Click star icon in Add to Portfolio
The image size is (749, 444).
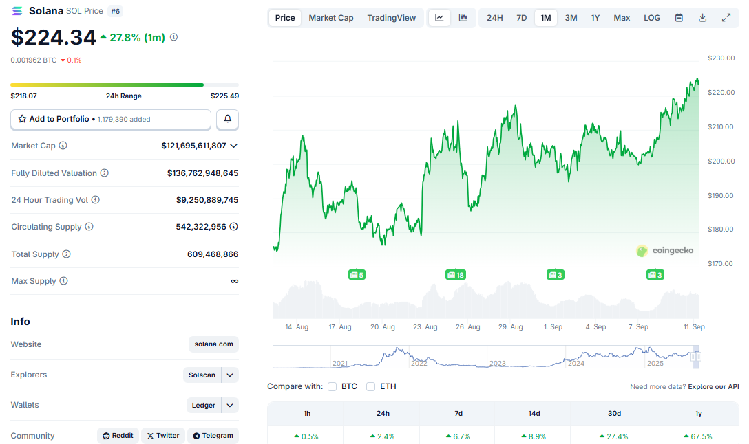coord(22,119)
